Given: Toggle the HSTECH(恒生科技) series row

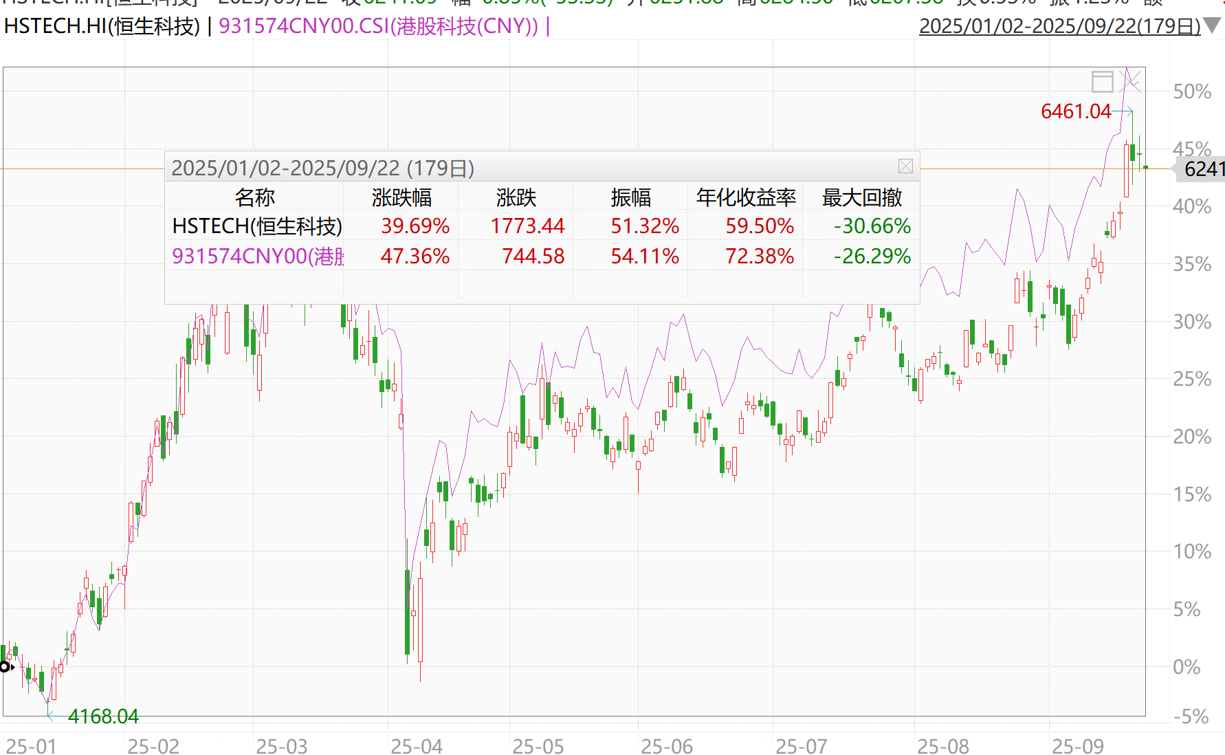Looking at the screenshot, I should click(x=256, y=226).
